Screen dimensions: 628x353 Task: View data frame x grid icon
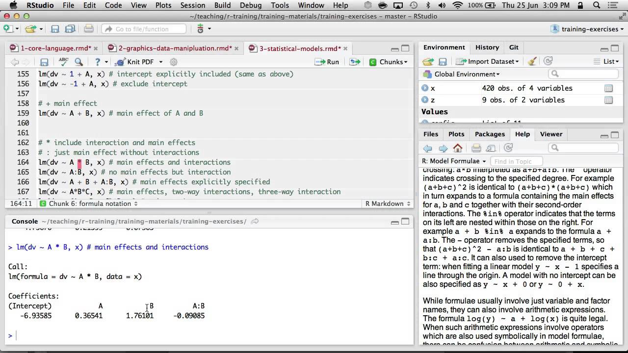[608, 88]
